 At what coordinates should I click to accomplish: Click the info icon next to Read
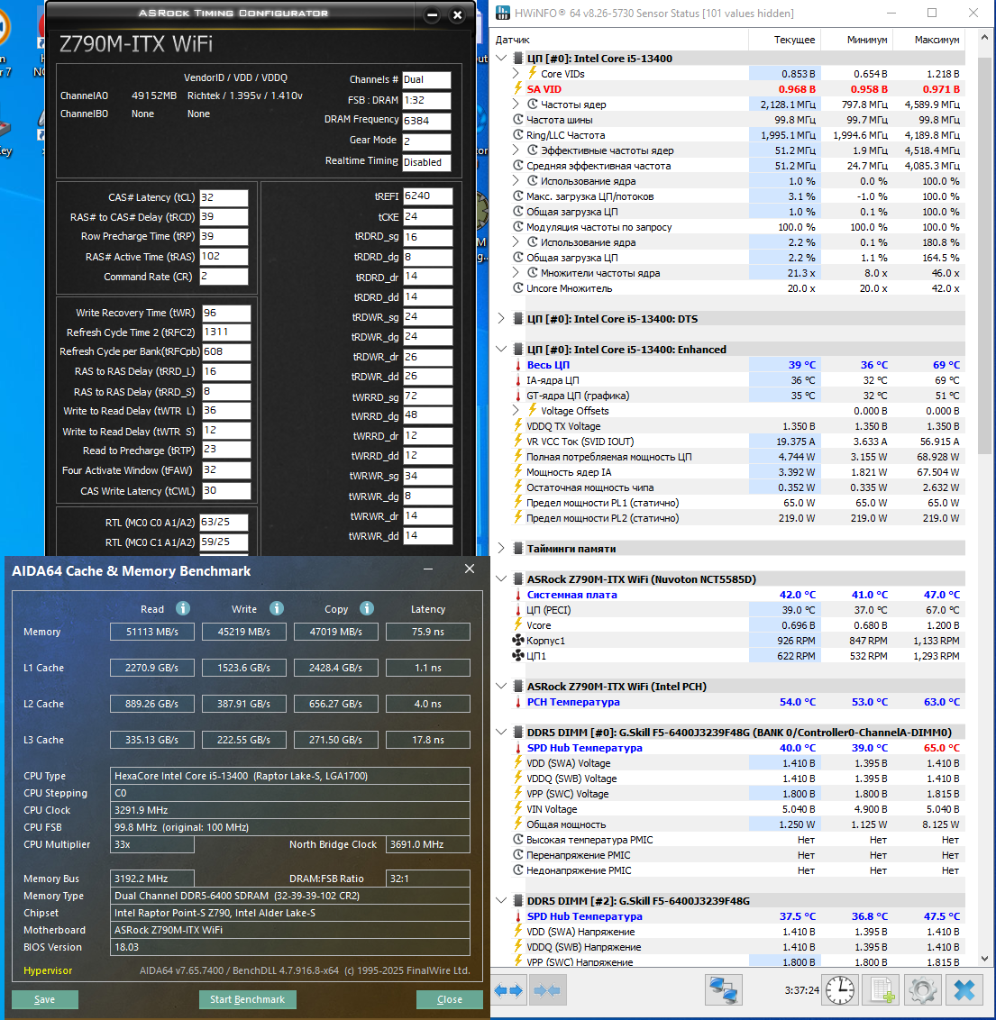coord(183,608)
